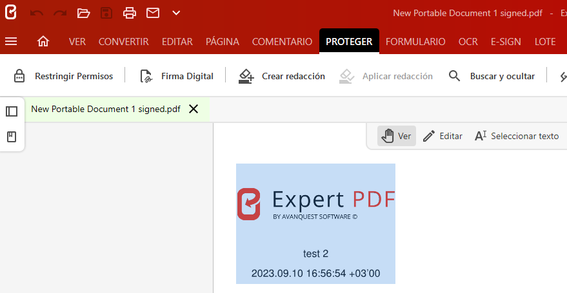Switch to the LOTE tab
The image size is (567, 293).
[x=545, y=42]
